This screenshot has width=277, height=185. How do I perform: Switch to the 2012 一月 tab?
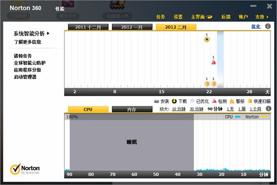[x=132, y=27]
